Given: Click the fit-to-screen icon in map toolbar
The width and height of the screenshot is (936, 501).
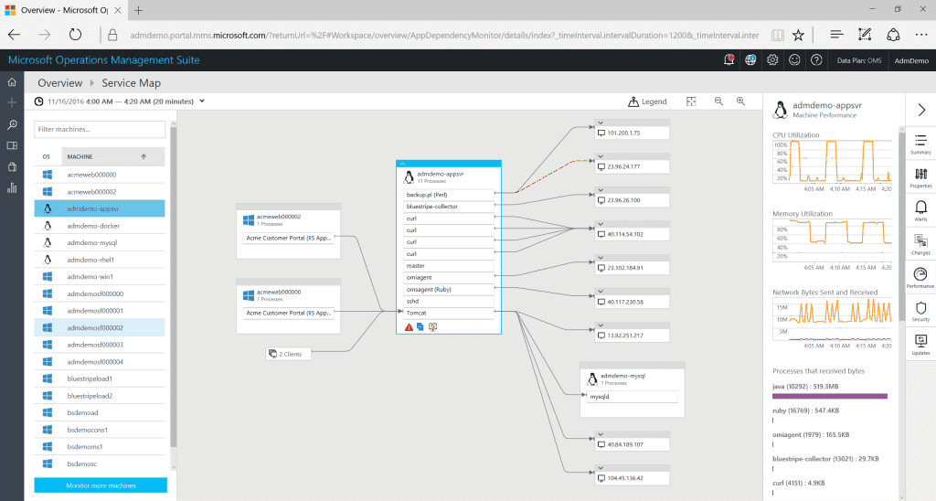Looking at the screenshot, I should click(x=692, y=101).
